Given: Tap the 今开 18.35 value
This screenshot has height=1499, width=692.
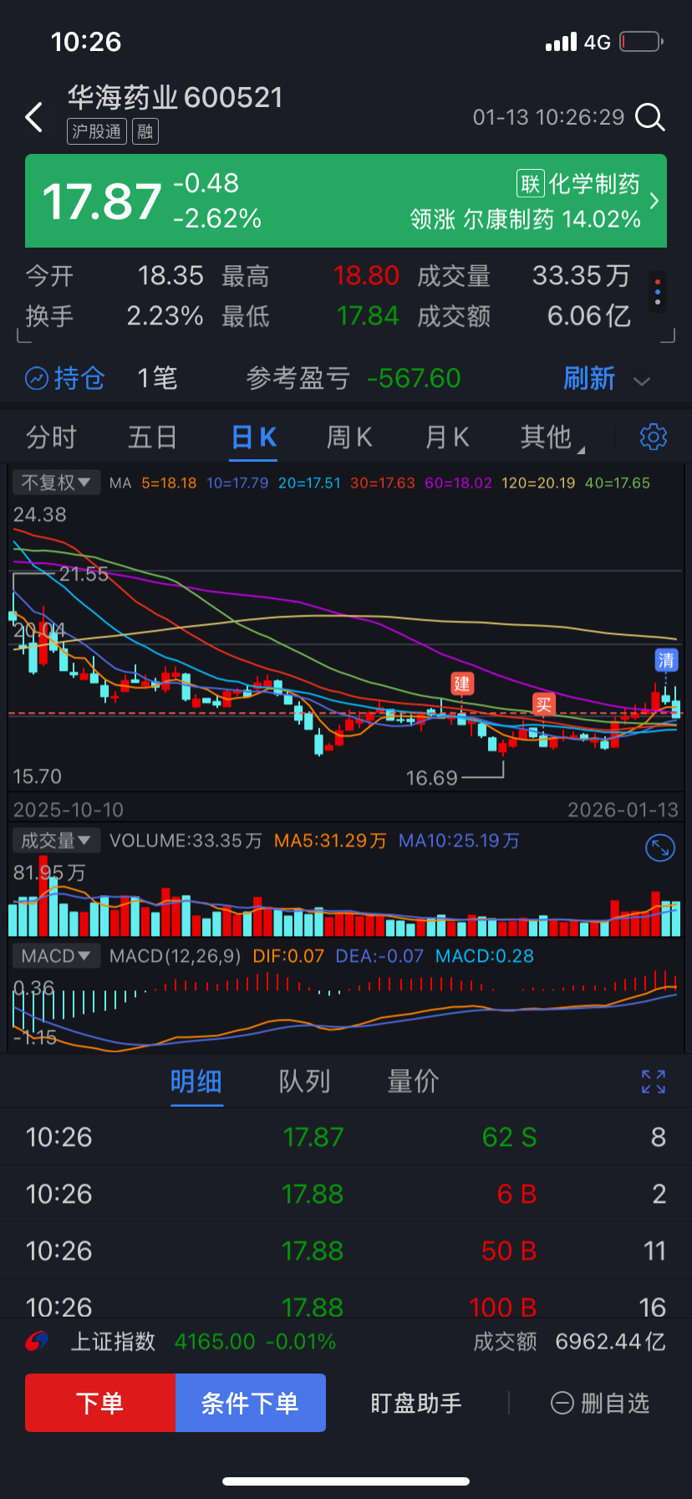Looking at the screenshot, I should (170, 275).
